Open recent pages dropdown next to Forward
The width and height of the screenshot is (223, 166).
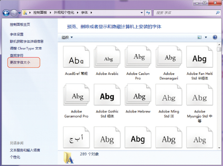[19, 13]
